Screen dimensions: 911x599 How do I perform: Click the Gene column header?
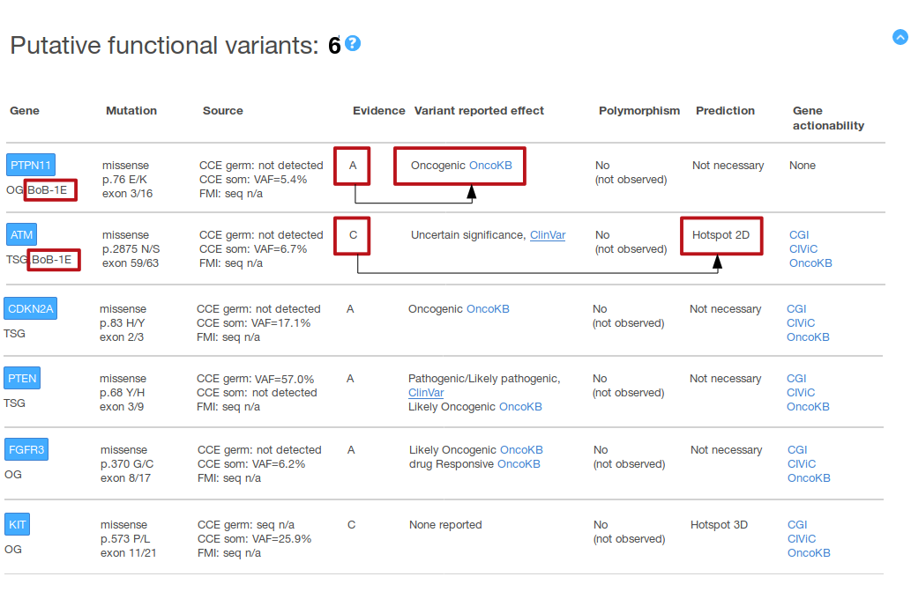(x=25, y=111)
